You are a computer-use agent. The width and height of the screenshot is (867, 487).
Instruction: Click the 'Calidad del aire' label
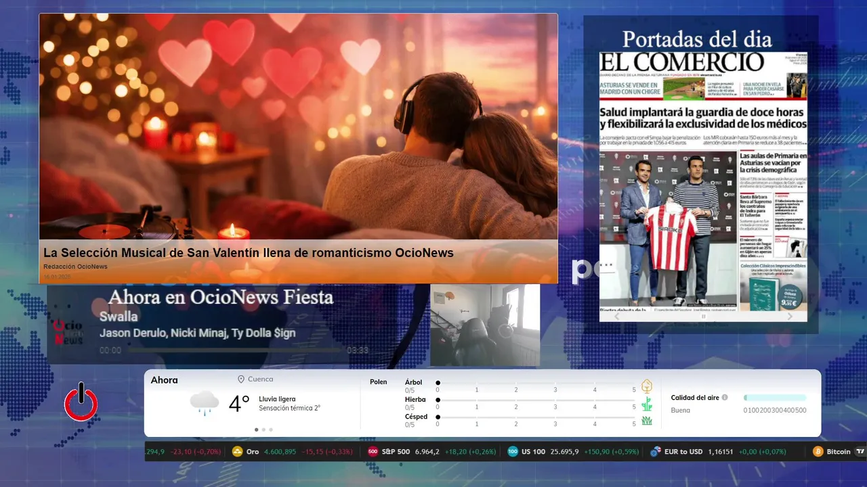[695, 398]
